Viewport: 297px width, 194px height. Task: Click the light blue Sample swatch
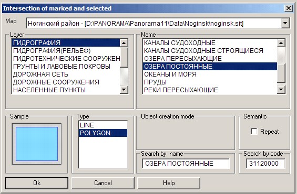click(37, 144)
